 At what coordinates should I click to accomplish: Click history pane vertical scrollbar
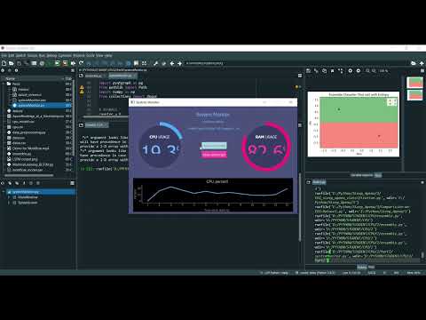coord(422,254)
